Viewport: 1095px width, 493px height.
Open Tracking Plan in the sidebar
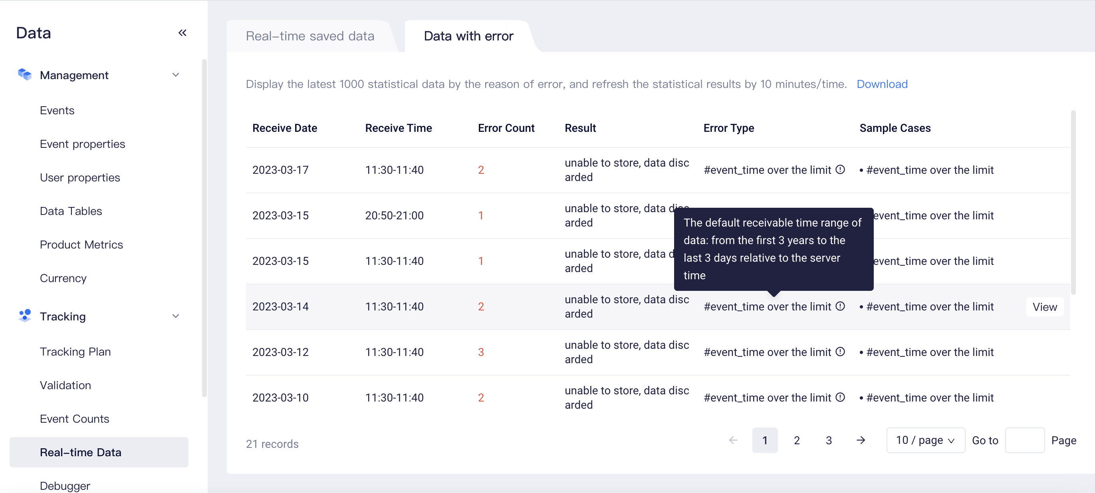coord(75,352)
